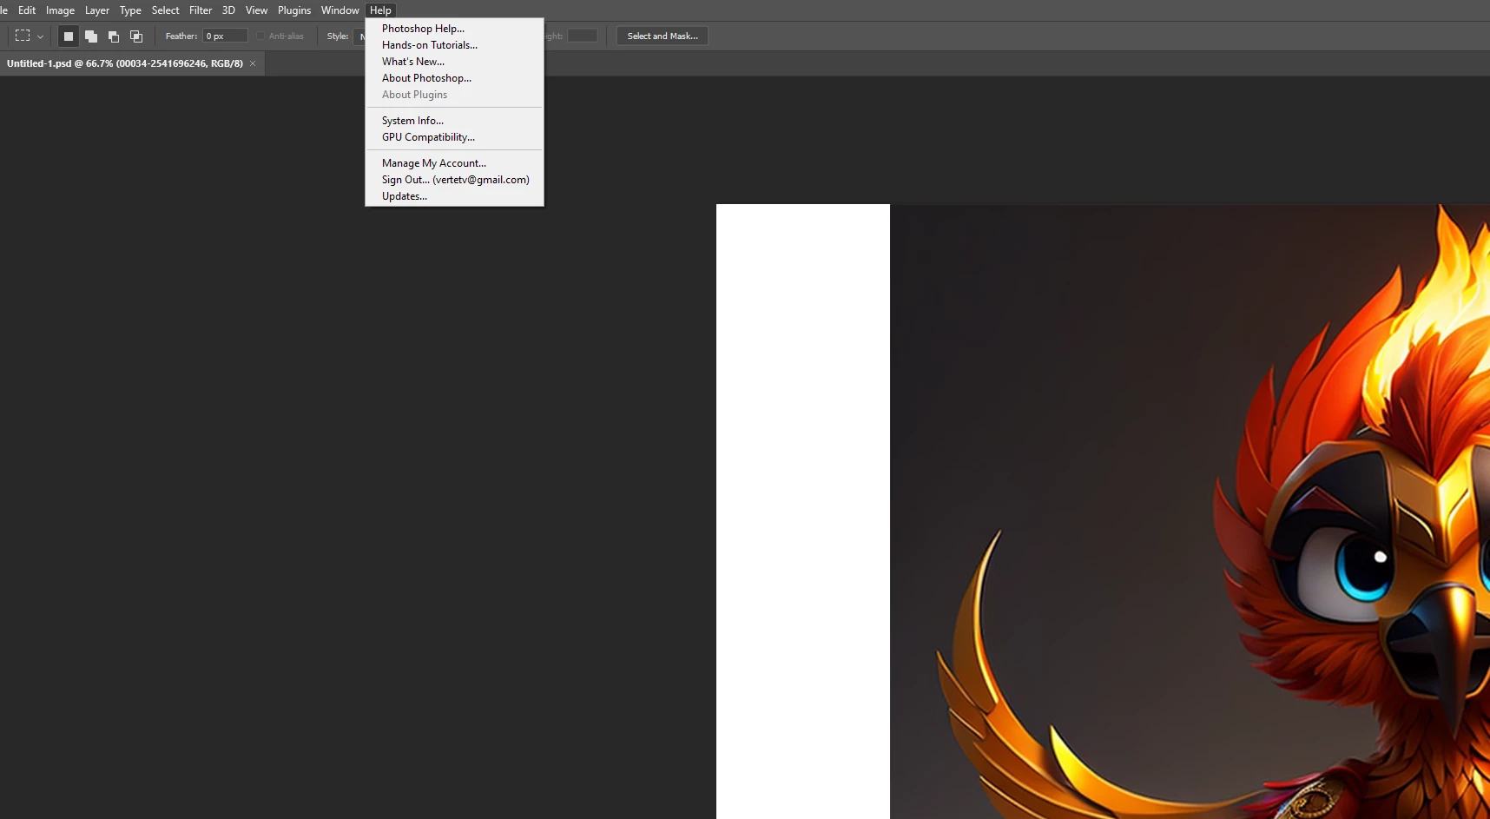This screenshot has width=1490, height=819.
Task: Open System Info from Help menu
Action: pyautogui.click(x=455, y=121)
